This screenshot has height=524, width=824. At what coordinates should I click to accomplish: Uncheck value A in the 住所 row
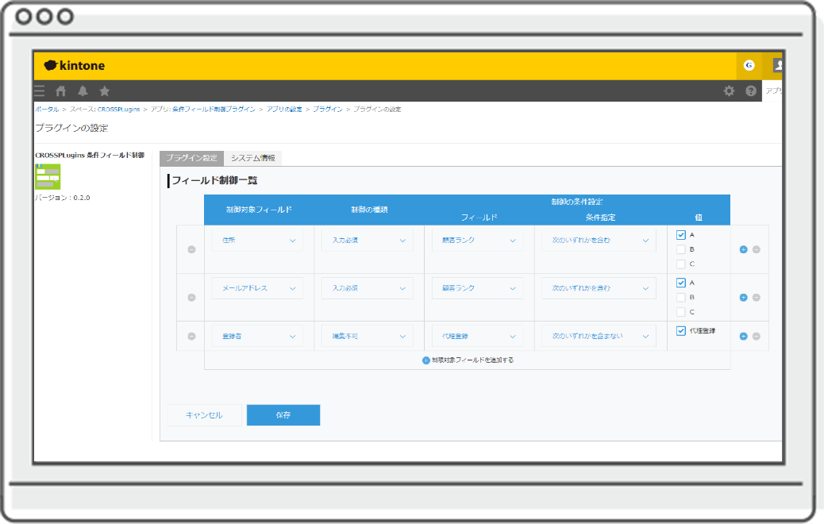[x=681, y=235]
